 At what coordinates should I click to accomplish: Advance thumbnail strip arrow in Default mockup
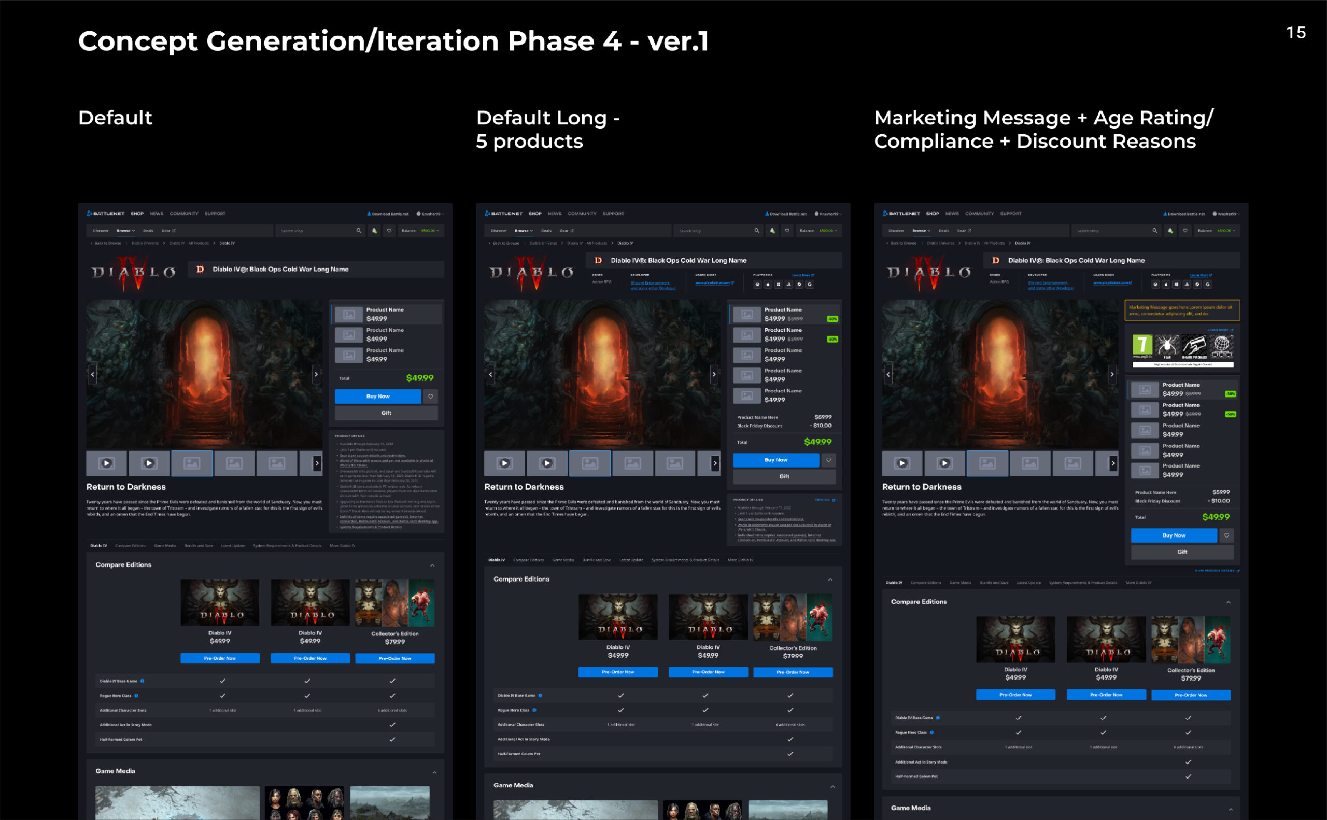(317, 463)
